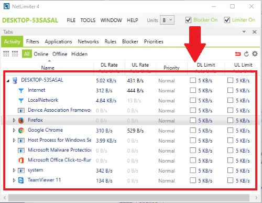Enable DL Limit for system row
The height and width of the screenshot is (203, 262).
193,170
